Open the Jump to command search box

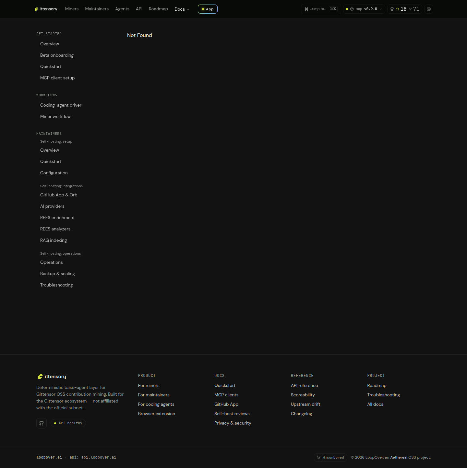321,9
